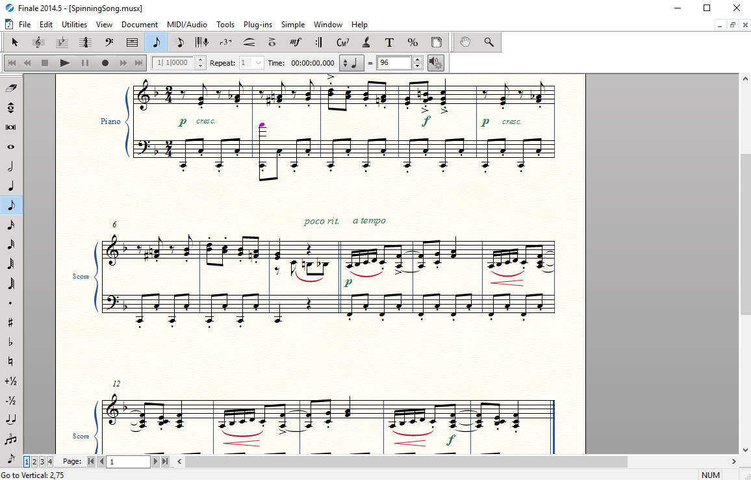751x480 pixels.
Task: Toggle the flat accidental in palette
Action: tap(11, 342)
